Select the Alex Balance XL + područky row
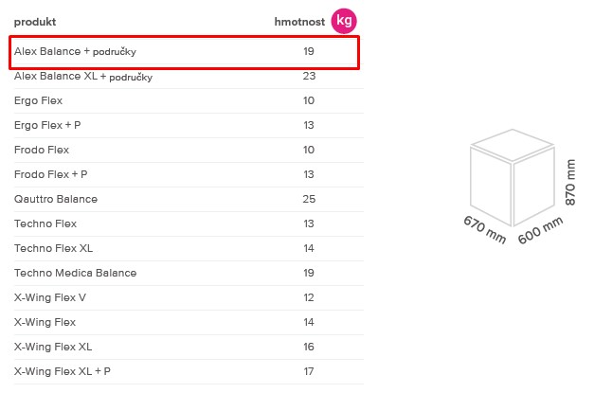 189,77
